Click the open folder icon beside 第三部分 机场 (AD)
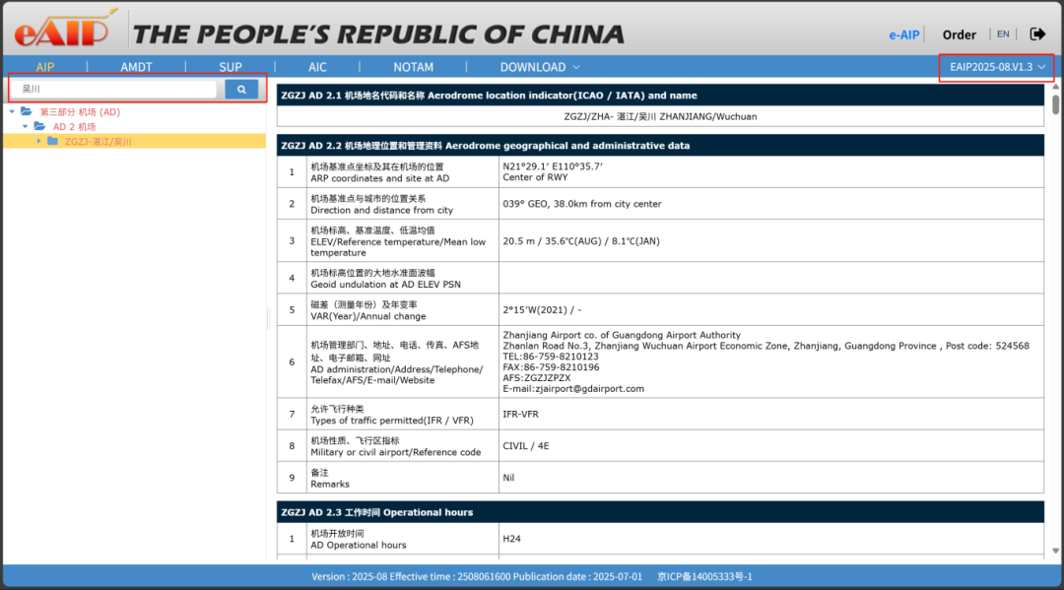The image size is (1064, 590). click(27, 112)
